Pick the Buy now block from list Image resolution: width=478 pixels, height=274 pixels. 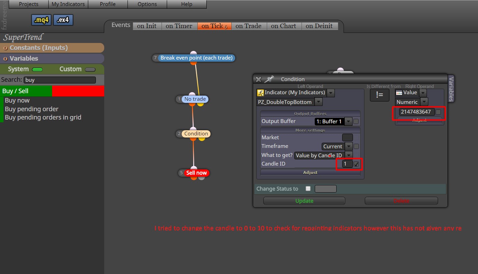[17, 100]
